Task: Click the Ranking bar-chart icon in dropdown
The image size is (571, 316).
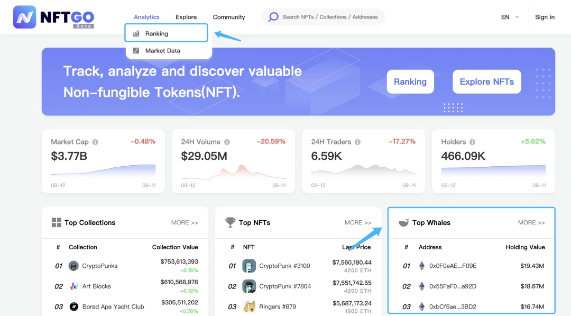Action: point(136,33)
